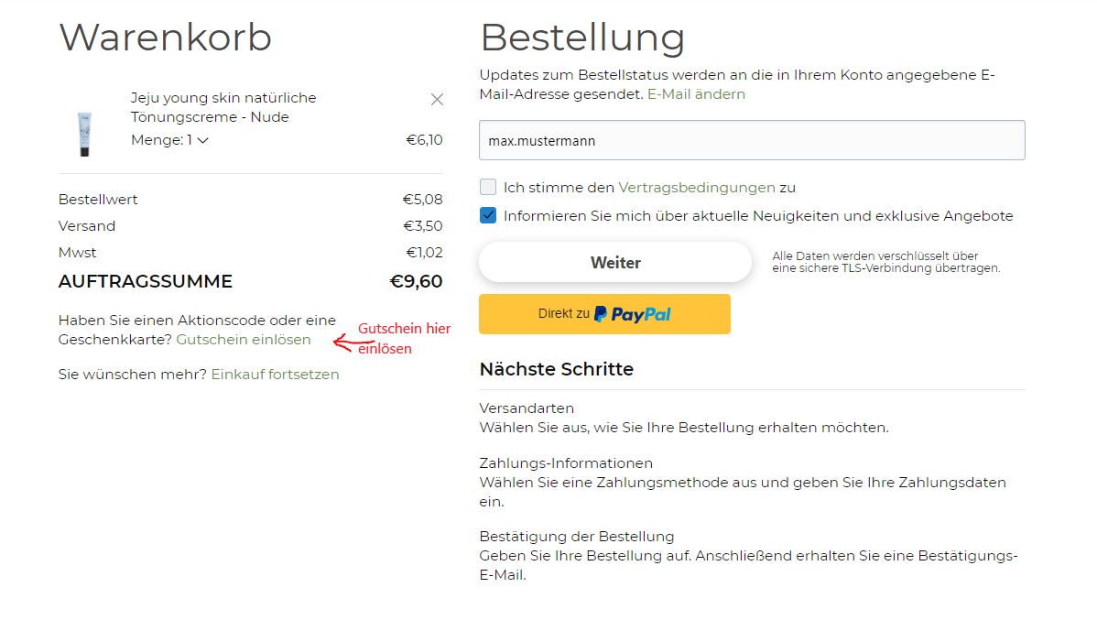1097x620 pixels.
Task: Open the Menge quantity dropdown chevron
Action: (203, 141)
